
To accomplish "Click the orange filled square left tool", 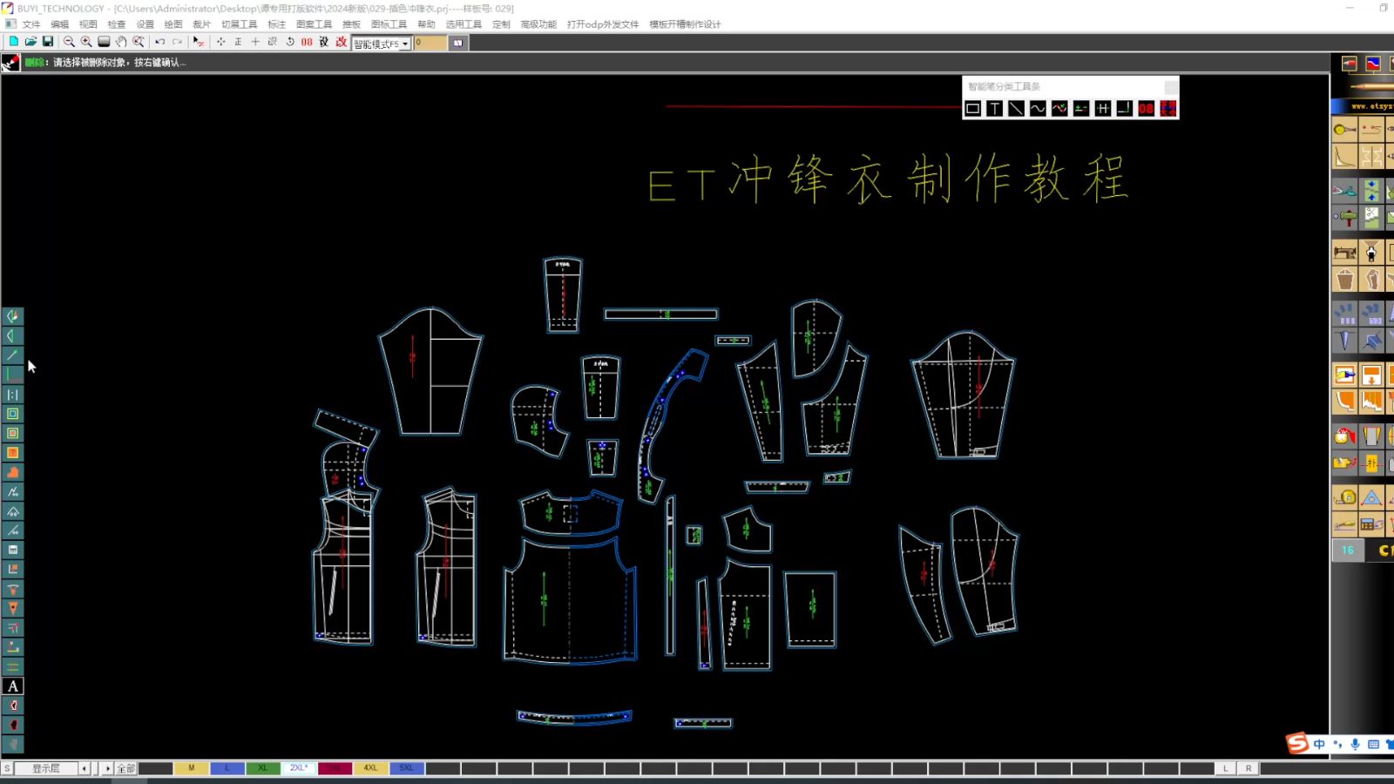I will 13,453.
